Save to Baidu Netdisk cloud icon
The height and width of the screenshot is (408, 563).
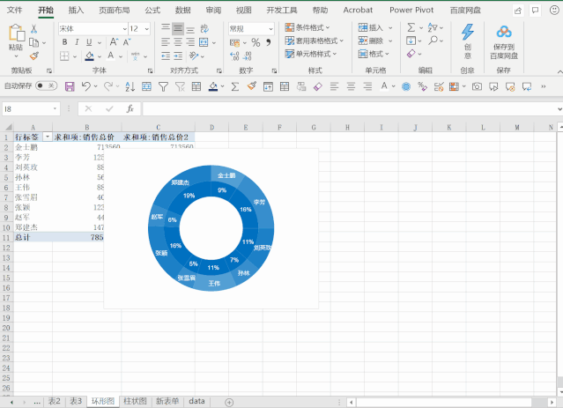(504, 32)
